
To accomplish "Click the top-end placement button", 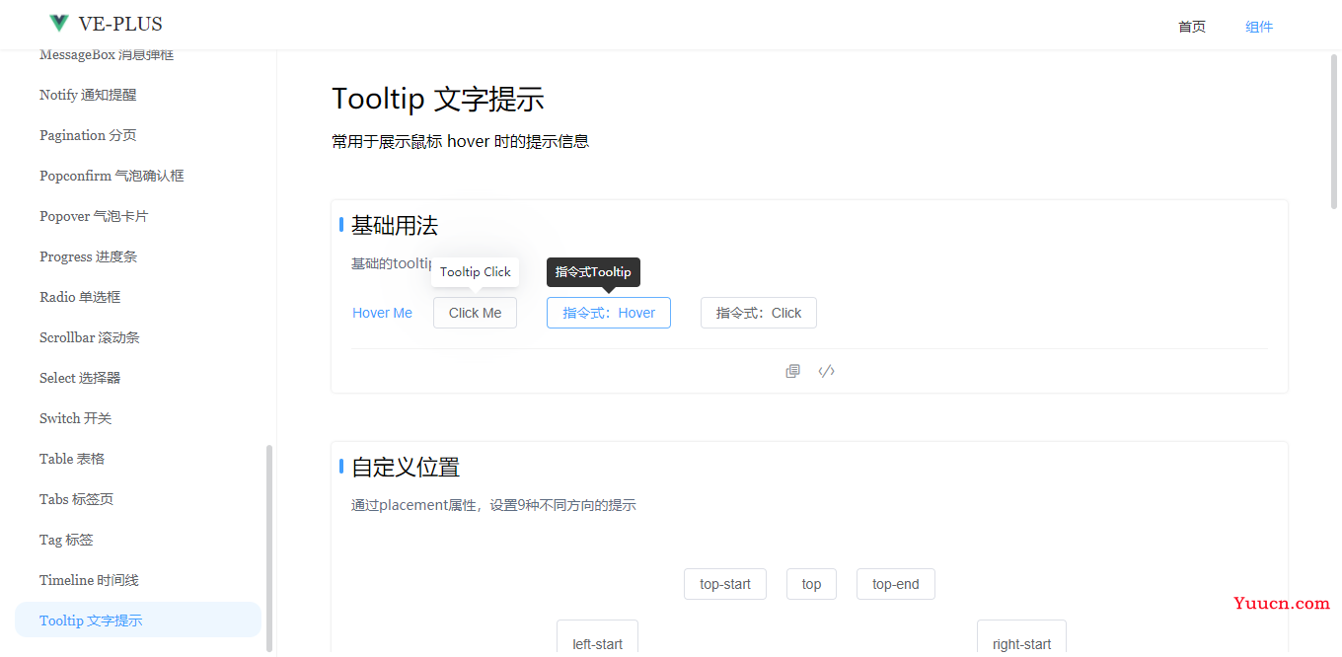I will pos(896,584).
